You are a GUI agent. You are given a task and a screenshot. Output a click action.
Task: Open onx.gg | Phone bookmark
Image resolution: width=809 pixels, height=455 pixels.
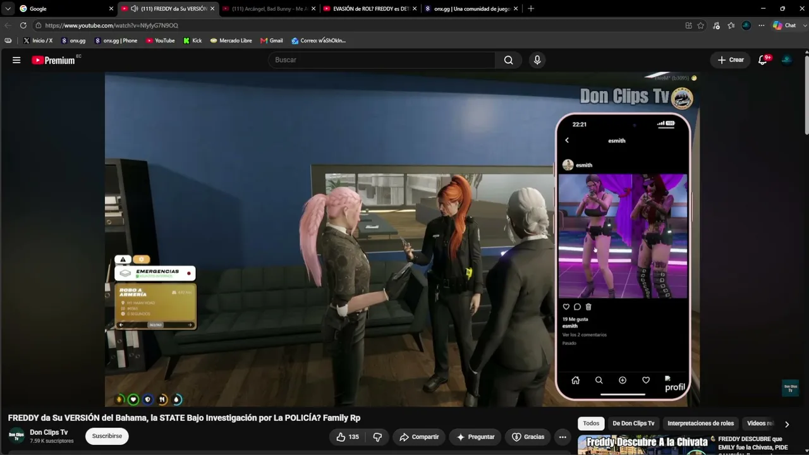pos(116,40)
